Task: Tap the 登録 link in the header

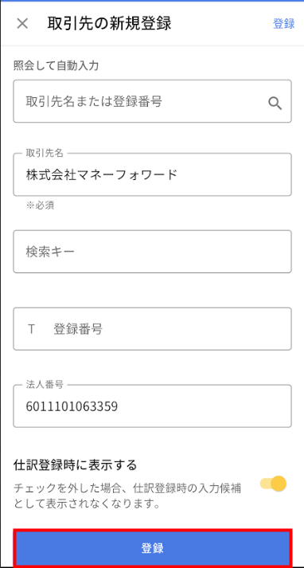Action: point(284,24)
